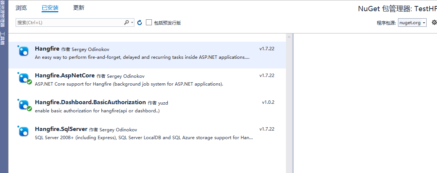The height and width of the screenshot is (173, 437).
Task: Select the Hangfire.Dashboard.BasicAuthorization package title
Action: pyautogui.click(x=90, y=102)
